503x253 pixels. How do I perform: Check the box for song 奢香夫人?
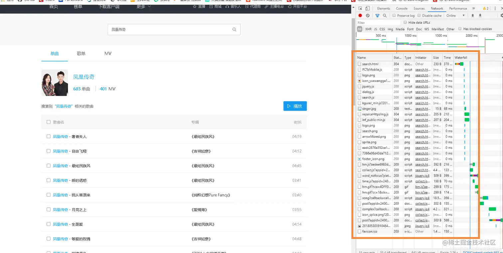click(x=49, y=136)
